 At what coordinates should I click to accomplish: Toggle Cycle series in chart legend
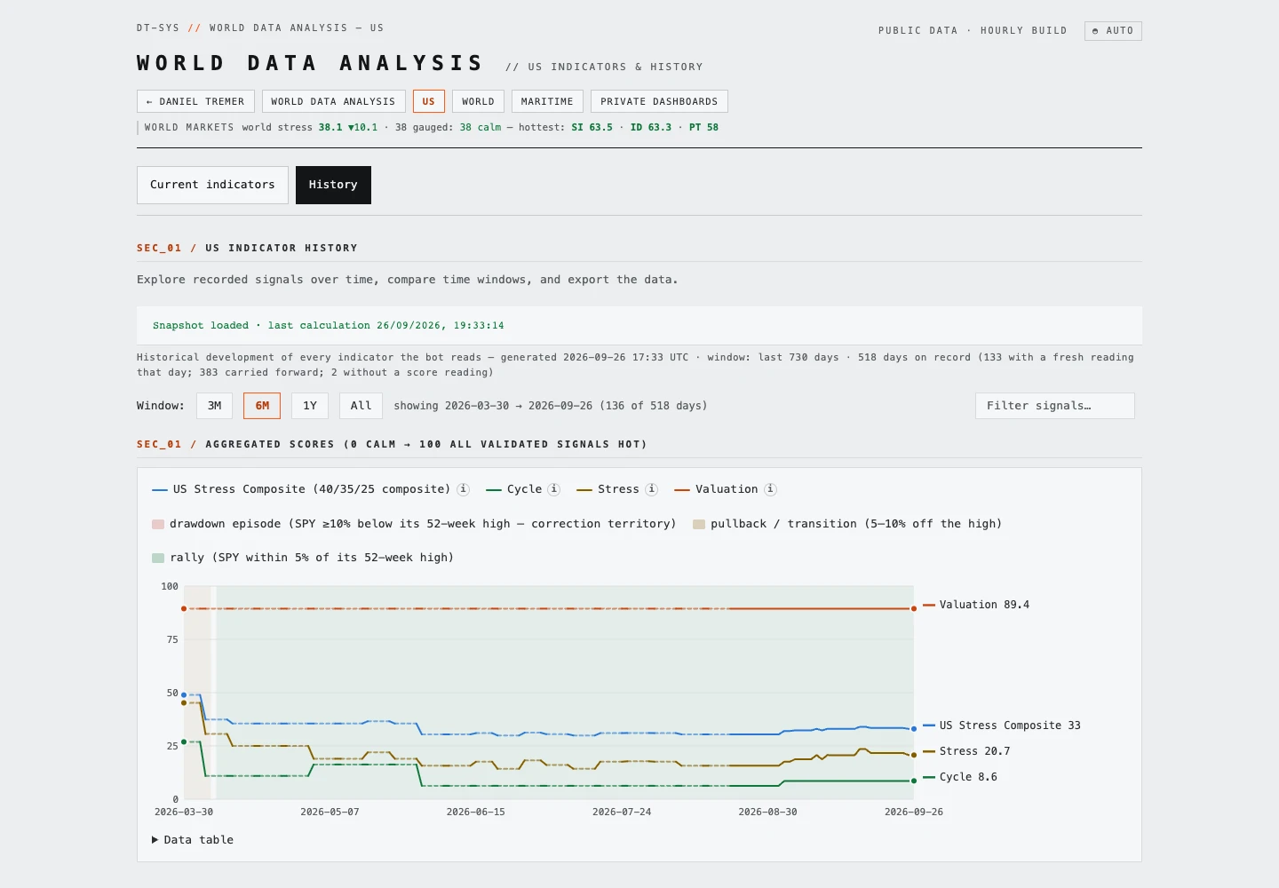pos(514,489)
